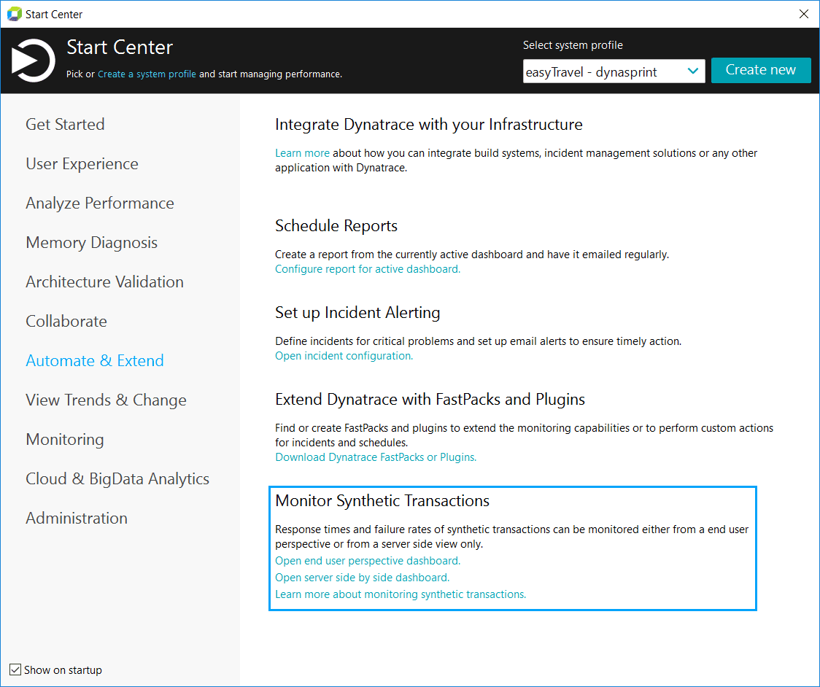The image size is (820, 687).
Task: Toggle the Show on startup checkbox
Action: coord(16,669)
